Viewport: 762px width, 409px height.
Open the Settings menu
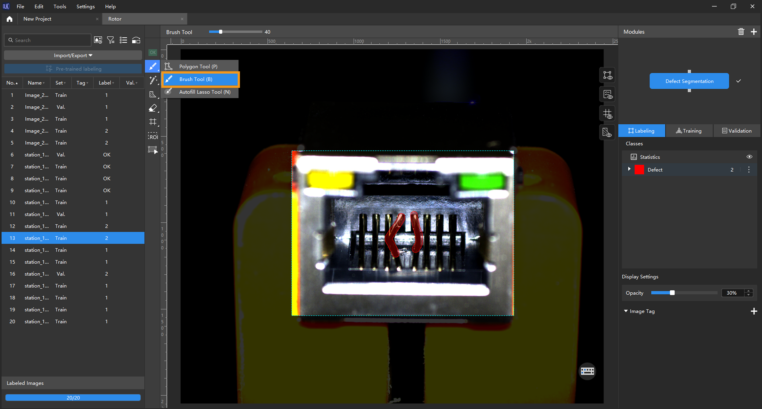pyautogui.click(x=85, y=6)
